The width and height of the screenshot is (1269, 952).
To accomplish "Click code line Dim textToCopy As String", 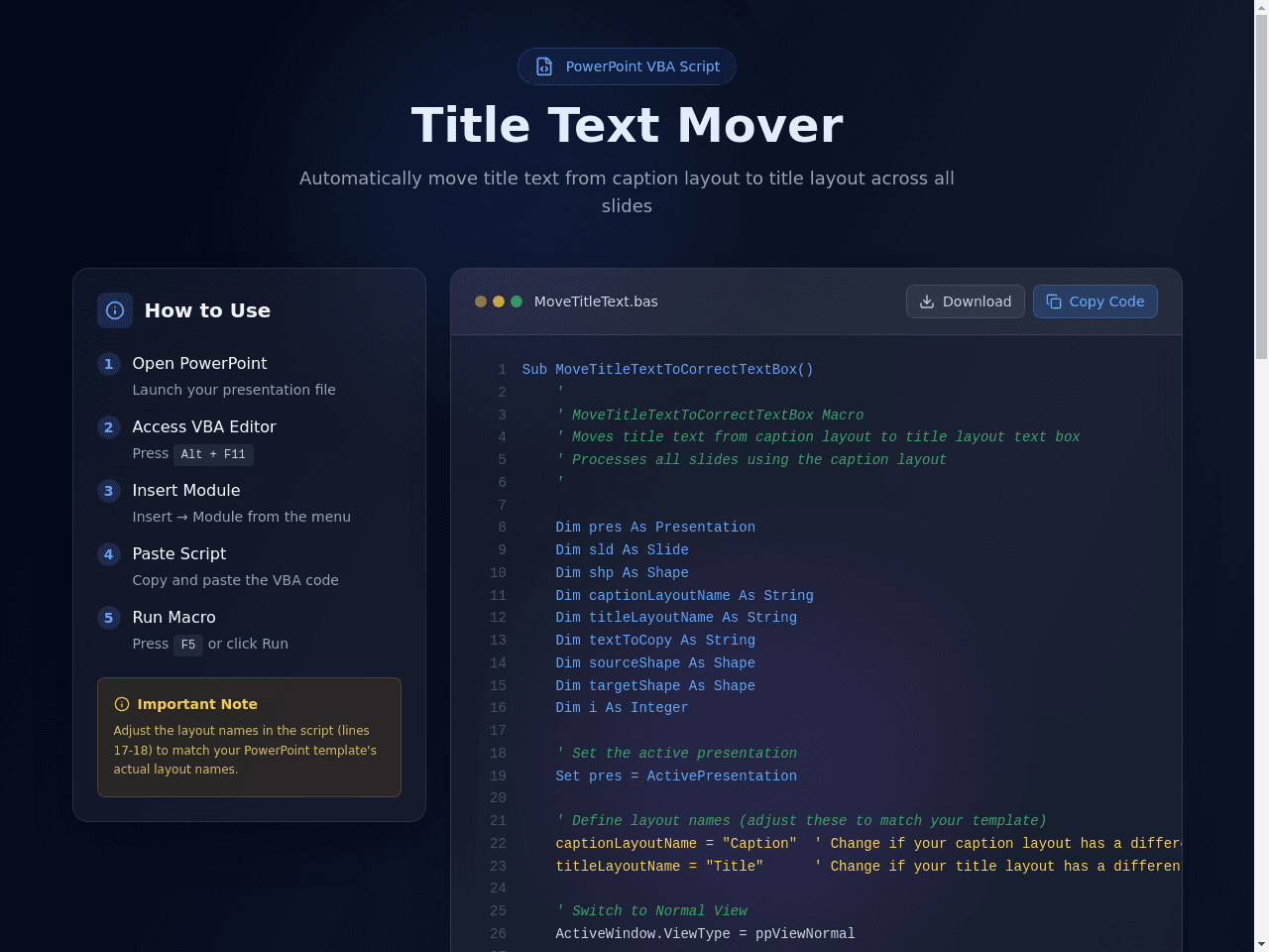I will coord(655,641).
